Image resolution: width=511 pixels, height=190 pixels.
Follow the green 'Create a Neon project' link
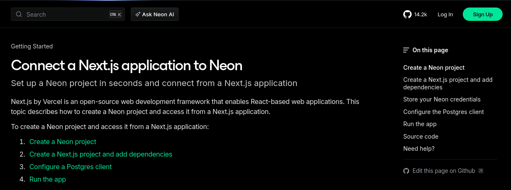[x=63, y=142]
